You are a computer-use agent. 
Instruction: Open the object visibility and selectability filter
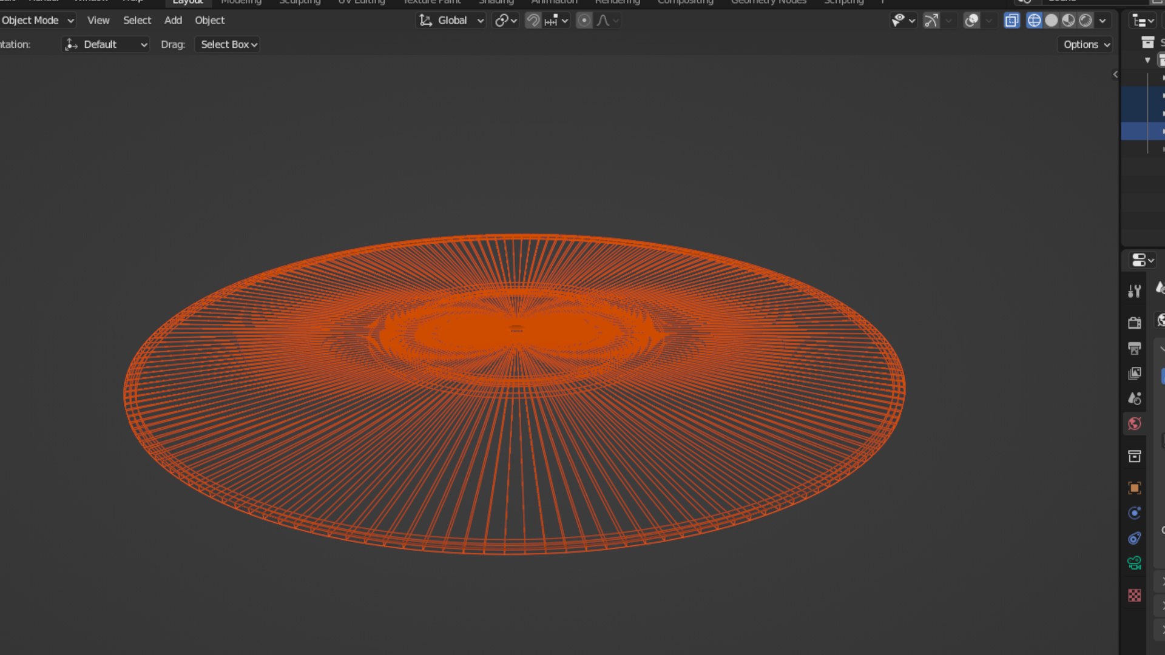903,20
